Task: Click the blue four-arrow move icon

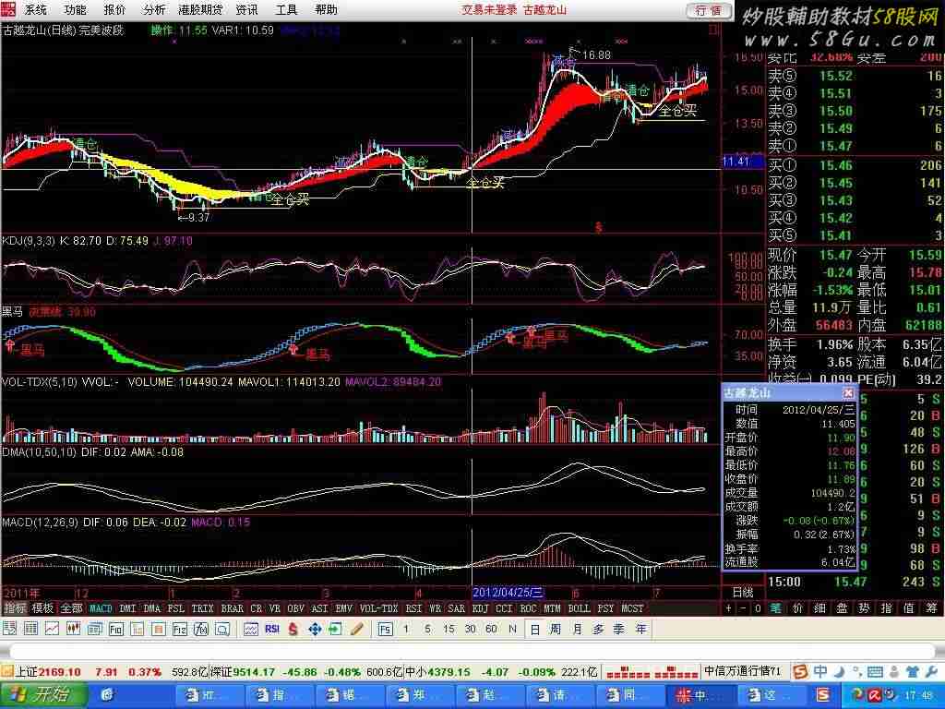Action: pos(315,629)
